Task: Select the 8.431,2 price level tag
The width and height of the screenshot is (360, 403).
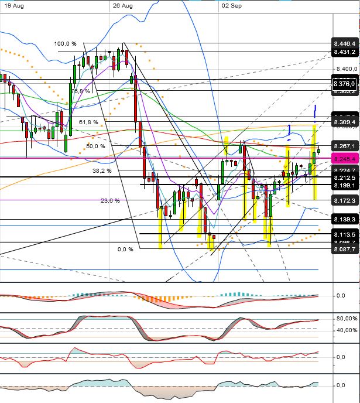Action: (x=345, y=52)
